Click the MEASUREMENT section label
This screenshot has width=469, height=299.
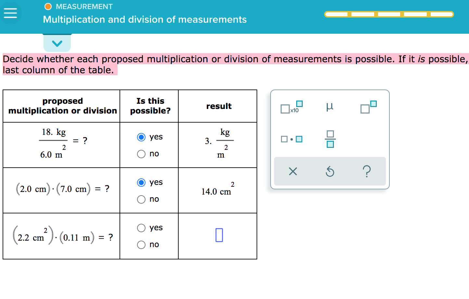pos(84,6)
